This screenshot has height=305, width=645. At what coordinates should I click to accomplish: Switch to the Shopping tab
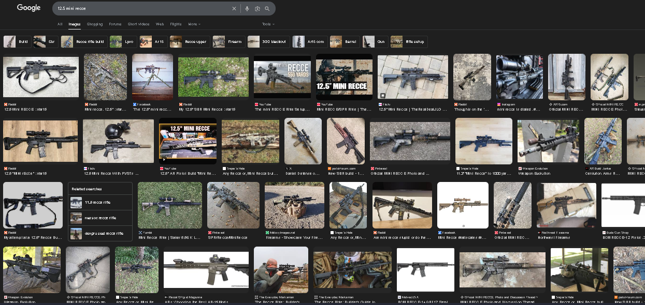[95, 24]
